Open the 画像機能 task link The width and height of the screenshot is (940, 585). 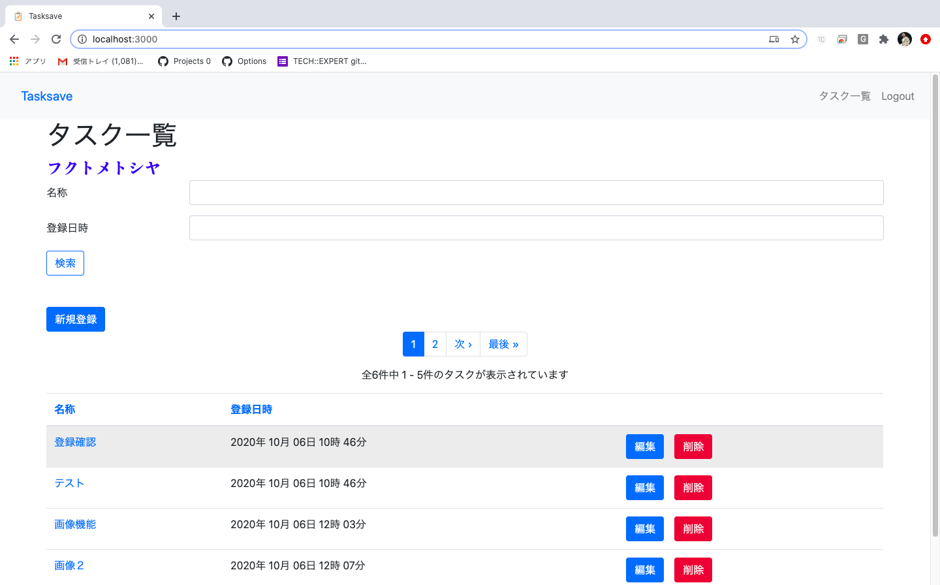tap(75, 524)
